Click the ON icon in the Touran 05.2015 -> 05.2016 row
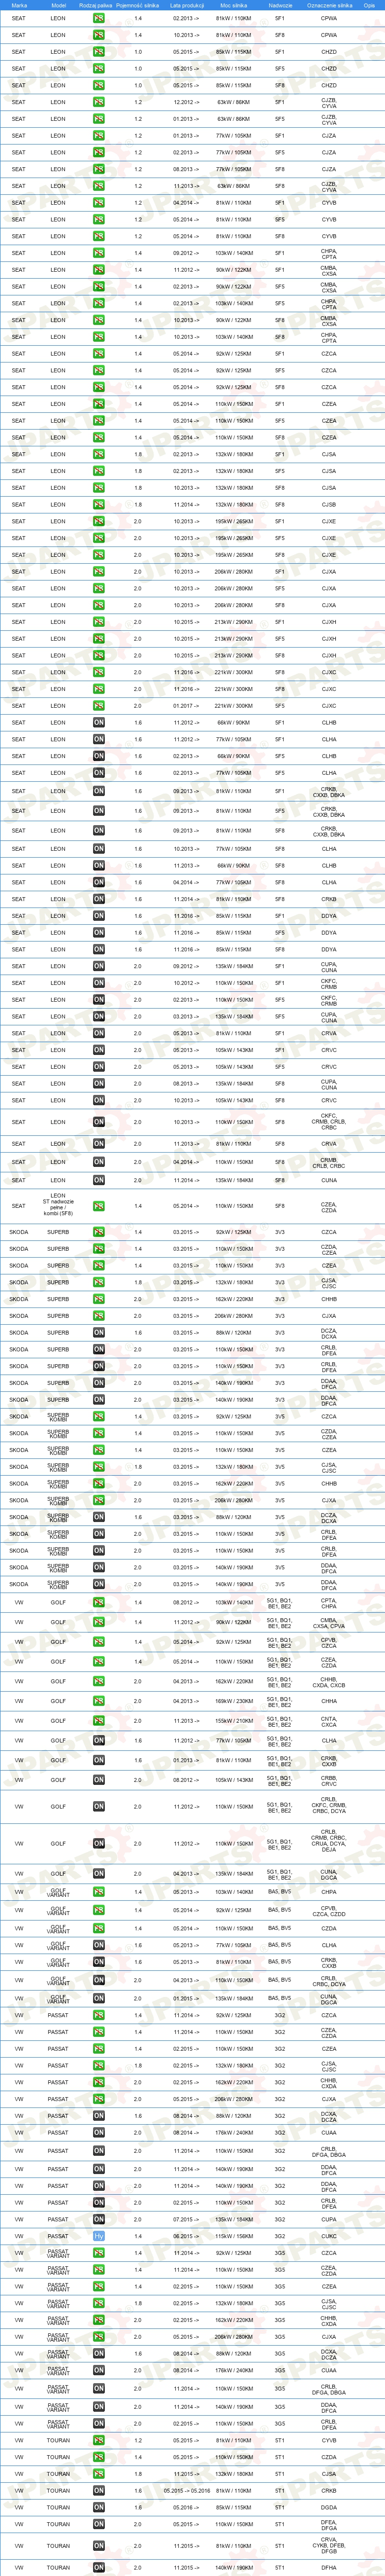 click(99, 2491)
